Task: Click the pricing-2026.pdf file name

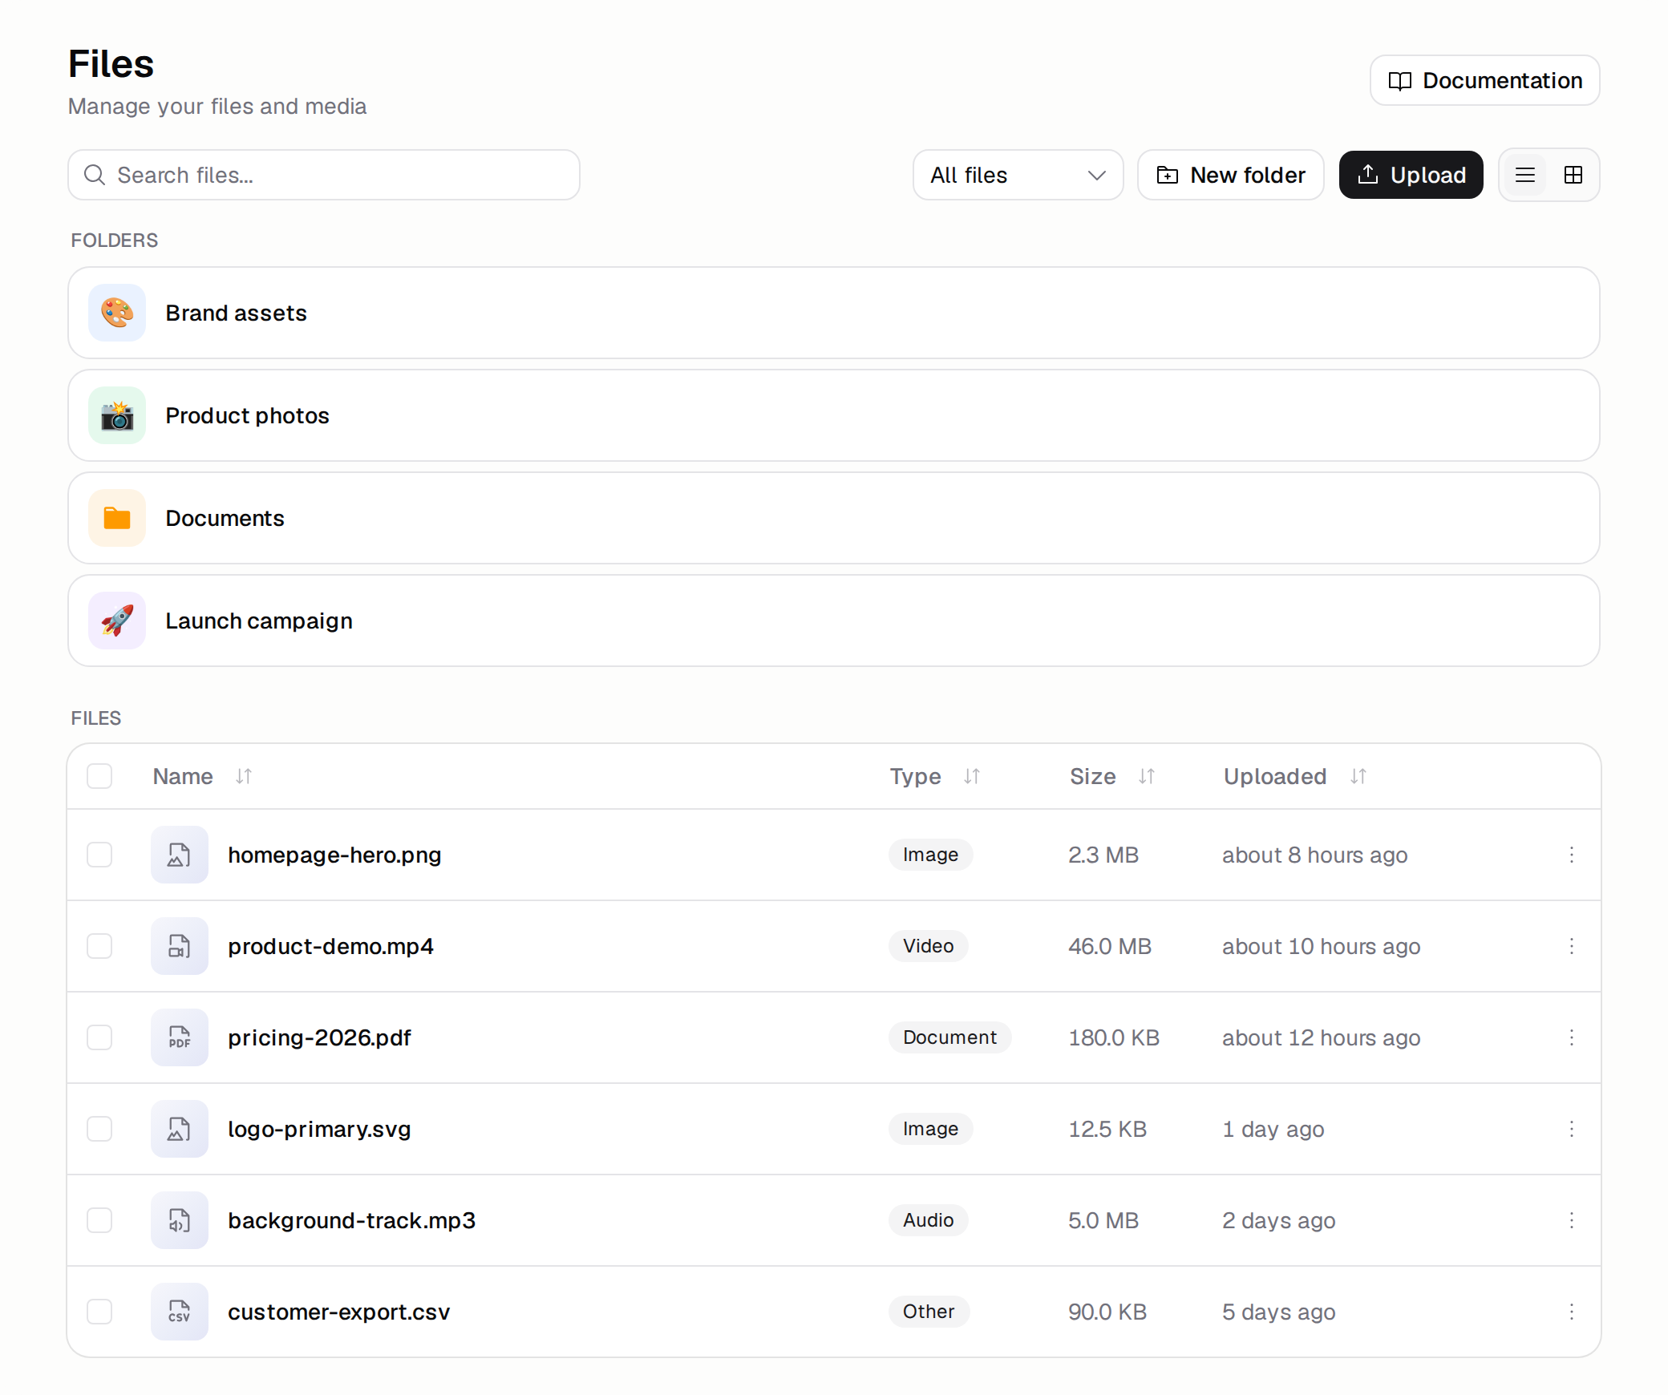Action: 319,1037
